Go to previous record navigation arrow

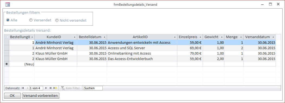point(27,88)
